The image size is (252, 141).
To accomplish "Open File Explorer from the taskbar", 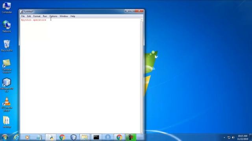I will [85, 137].
